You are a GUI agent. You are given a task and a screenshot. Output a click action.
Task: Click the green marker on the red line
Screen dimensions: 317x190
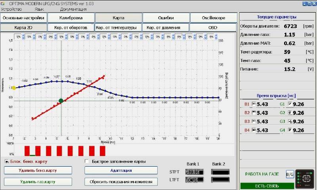point(61,101)
